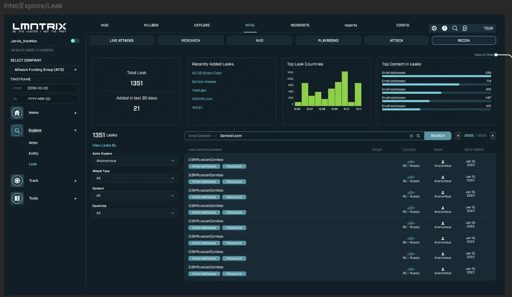Go to next page arrow in pager
This screenshot has height=297, width=512.
tap(493, 136)
